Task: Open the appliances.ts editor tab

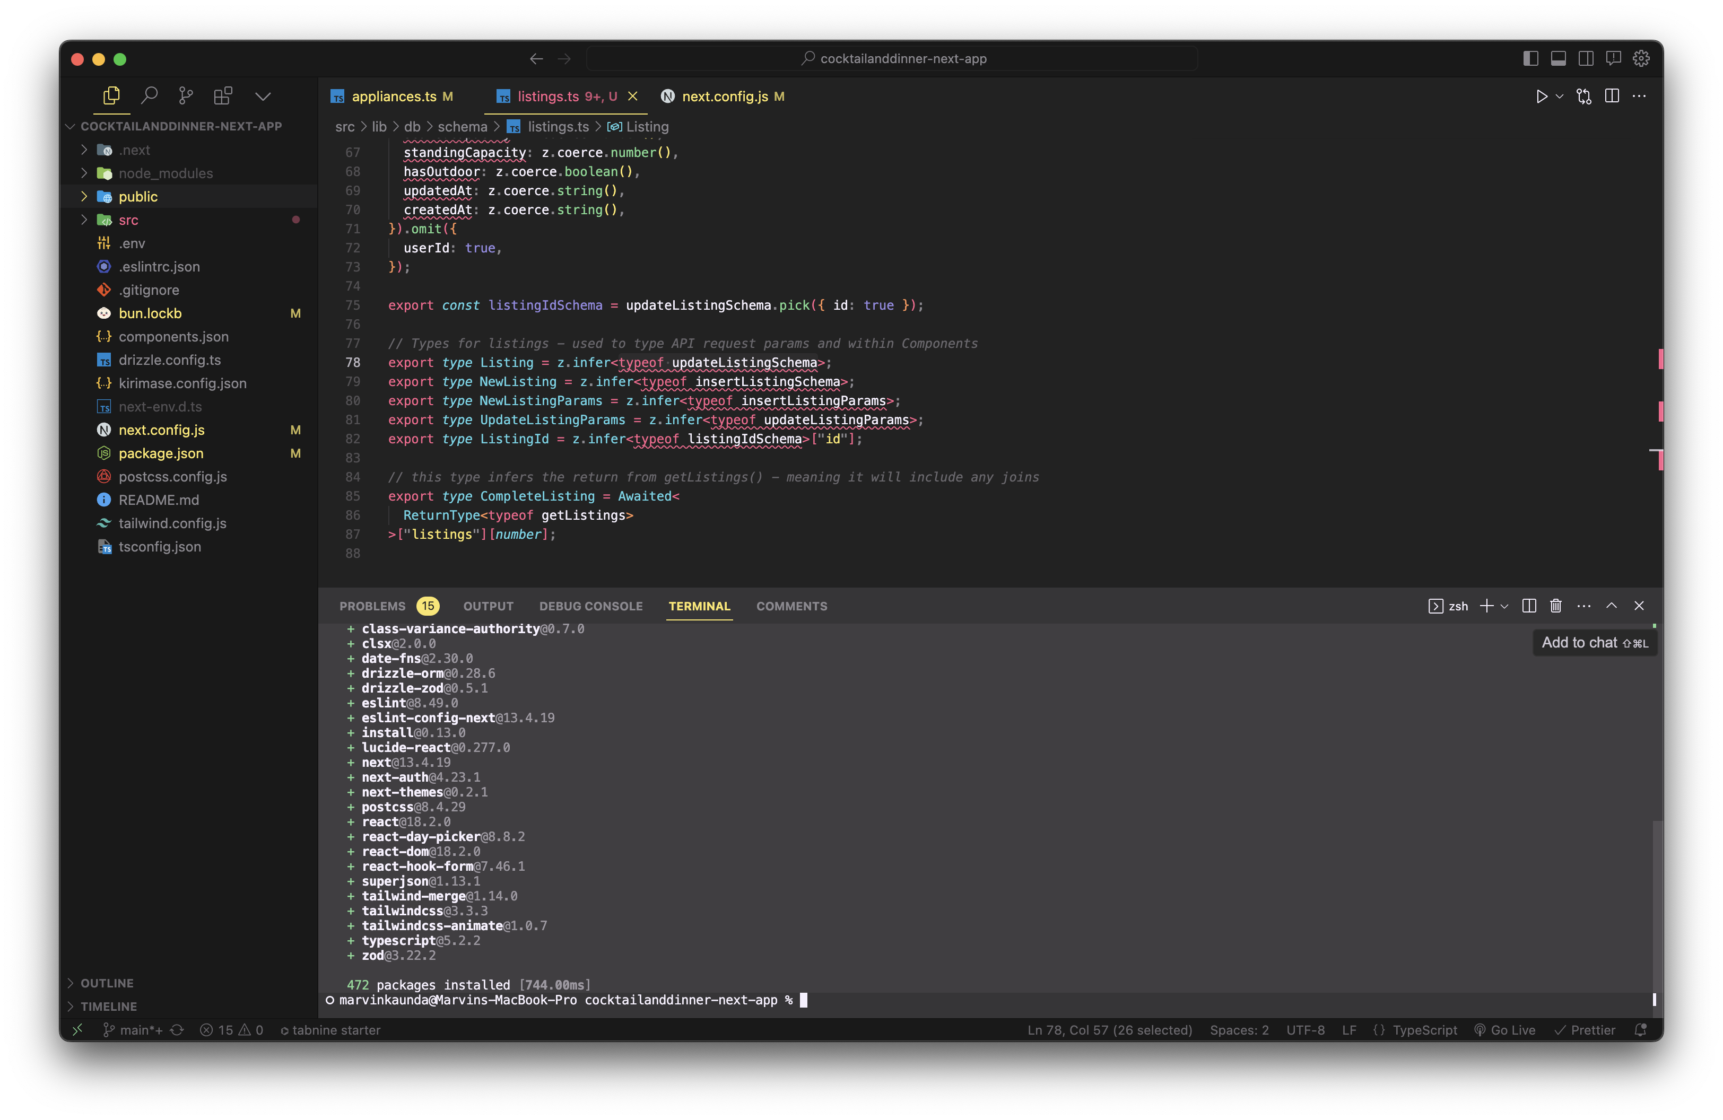Action: tap(395, 95)
